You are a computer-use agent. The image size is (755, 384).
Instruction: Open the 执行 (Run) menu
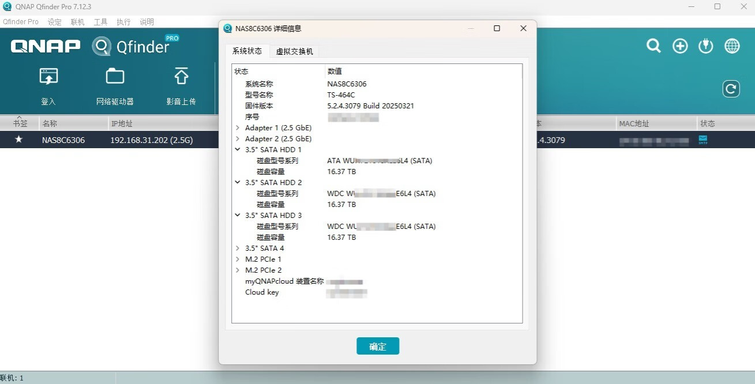123,22
